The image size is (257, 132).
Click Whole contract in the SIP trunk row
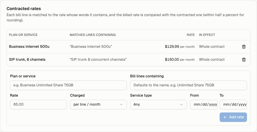point(212,59)
